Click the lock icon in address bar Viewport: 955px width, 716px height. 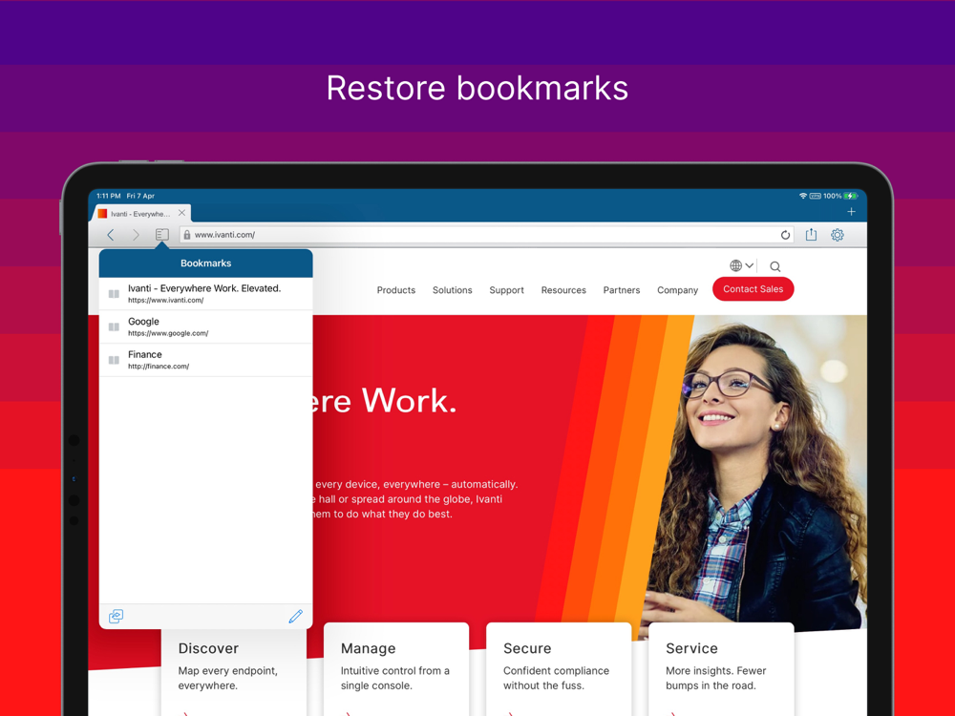point(187,235)
